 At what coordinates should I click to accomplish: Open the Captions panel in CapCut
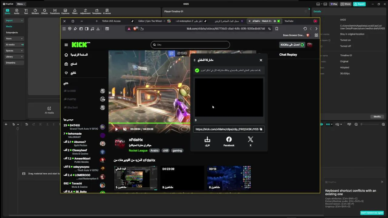65,11
